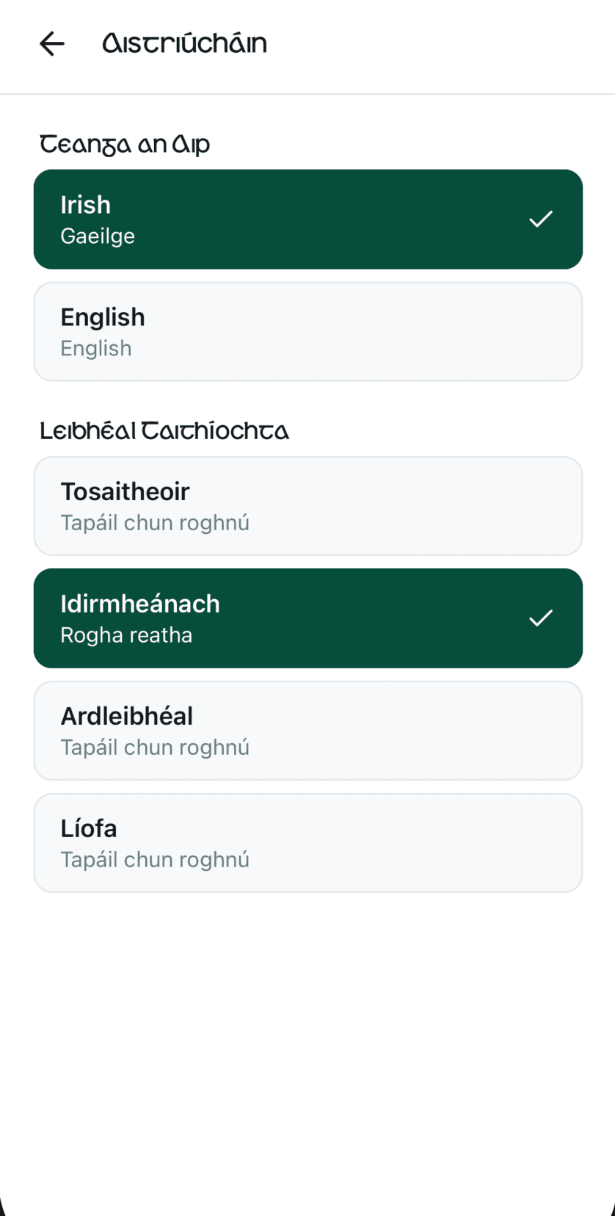This screenshot has width=615, height=1216.
Task: Tap the Rogha reatha label
Action: 126,635
